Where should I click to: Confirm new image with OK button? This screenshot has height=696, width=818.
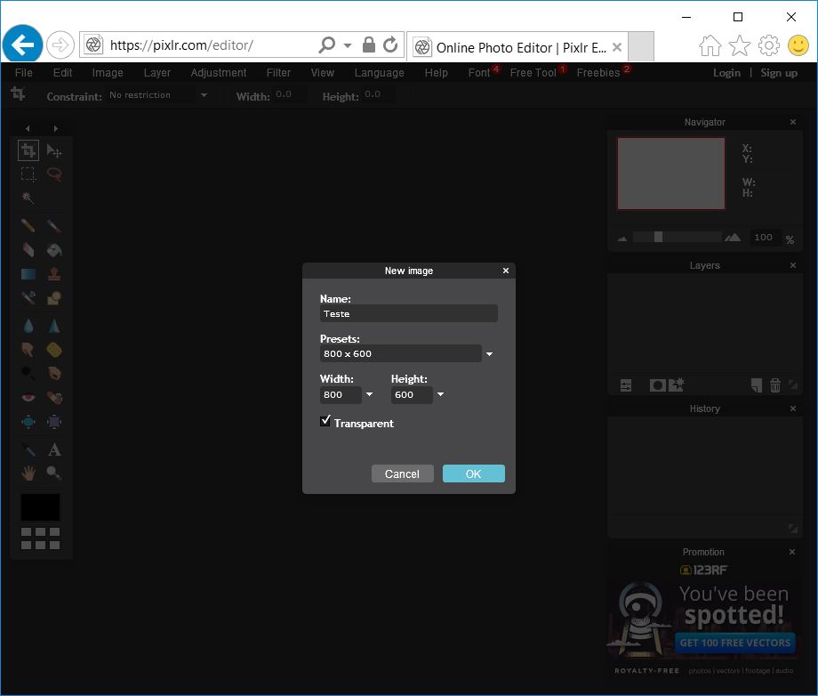point(474,473)
